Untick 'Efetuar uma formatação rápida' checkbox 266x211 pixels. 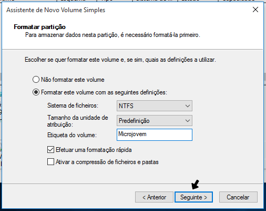click(x=50, y=150)
